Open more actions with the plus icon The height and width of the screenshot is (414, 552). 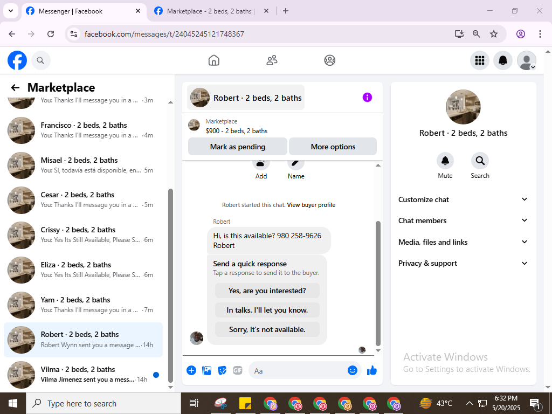tap(191, 370)
